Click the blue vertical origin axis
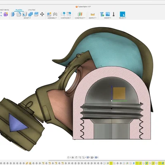 (x=112, y=92)
